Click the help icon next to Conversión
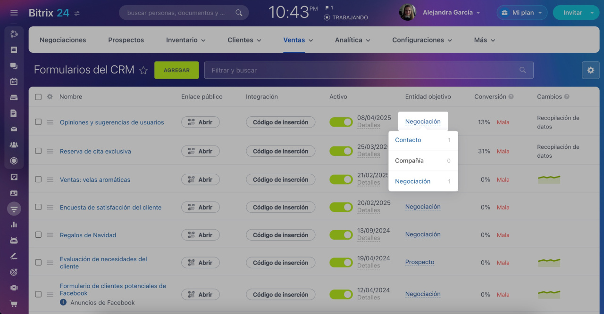The height and width of the screenshot is (314, 604). point(511,97)
